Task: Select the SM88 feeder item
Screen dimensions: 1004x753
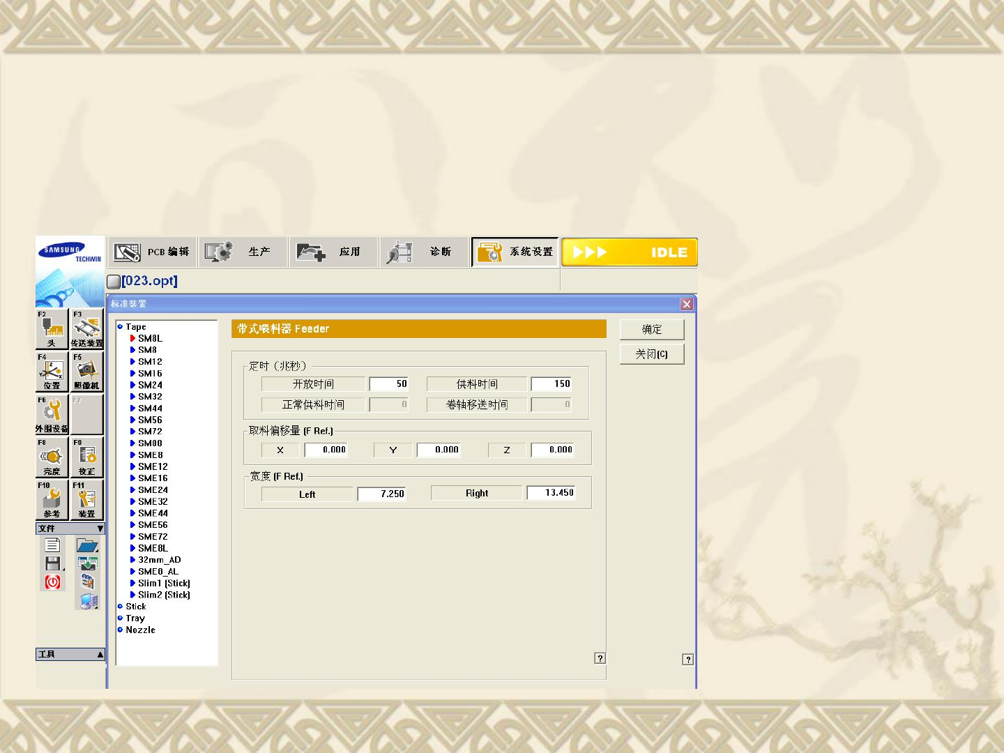Action: click(150, 443)
